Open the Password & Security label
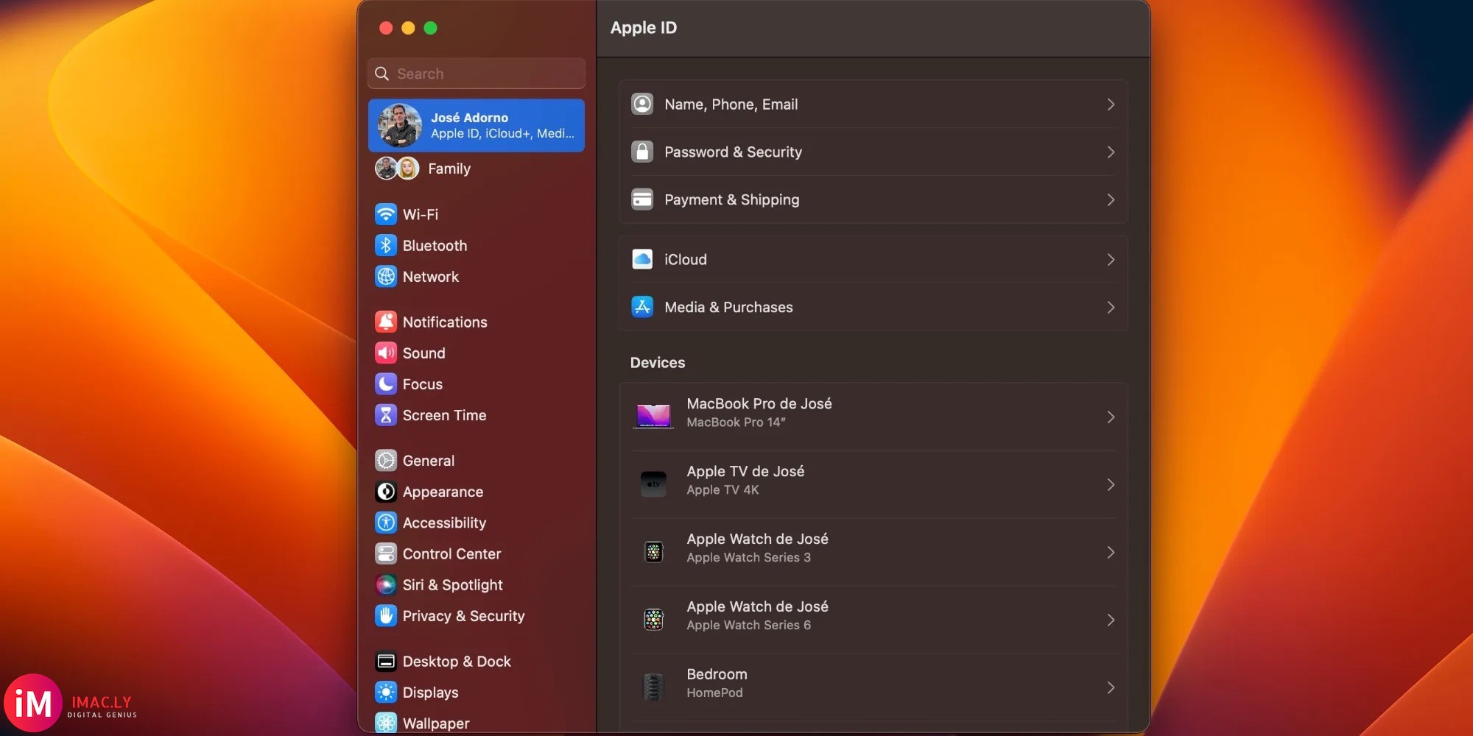 pyautogui.click(x=733, y=152)
